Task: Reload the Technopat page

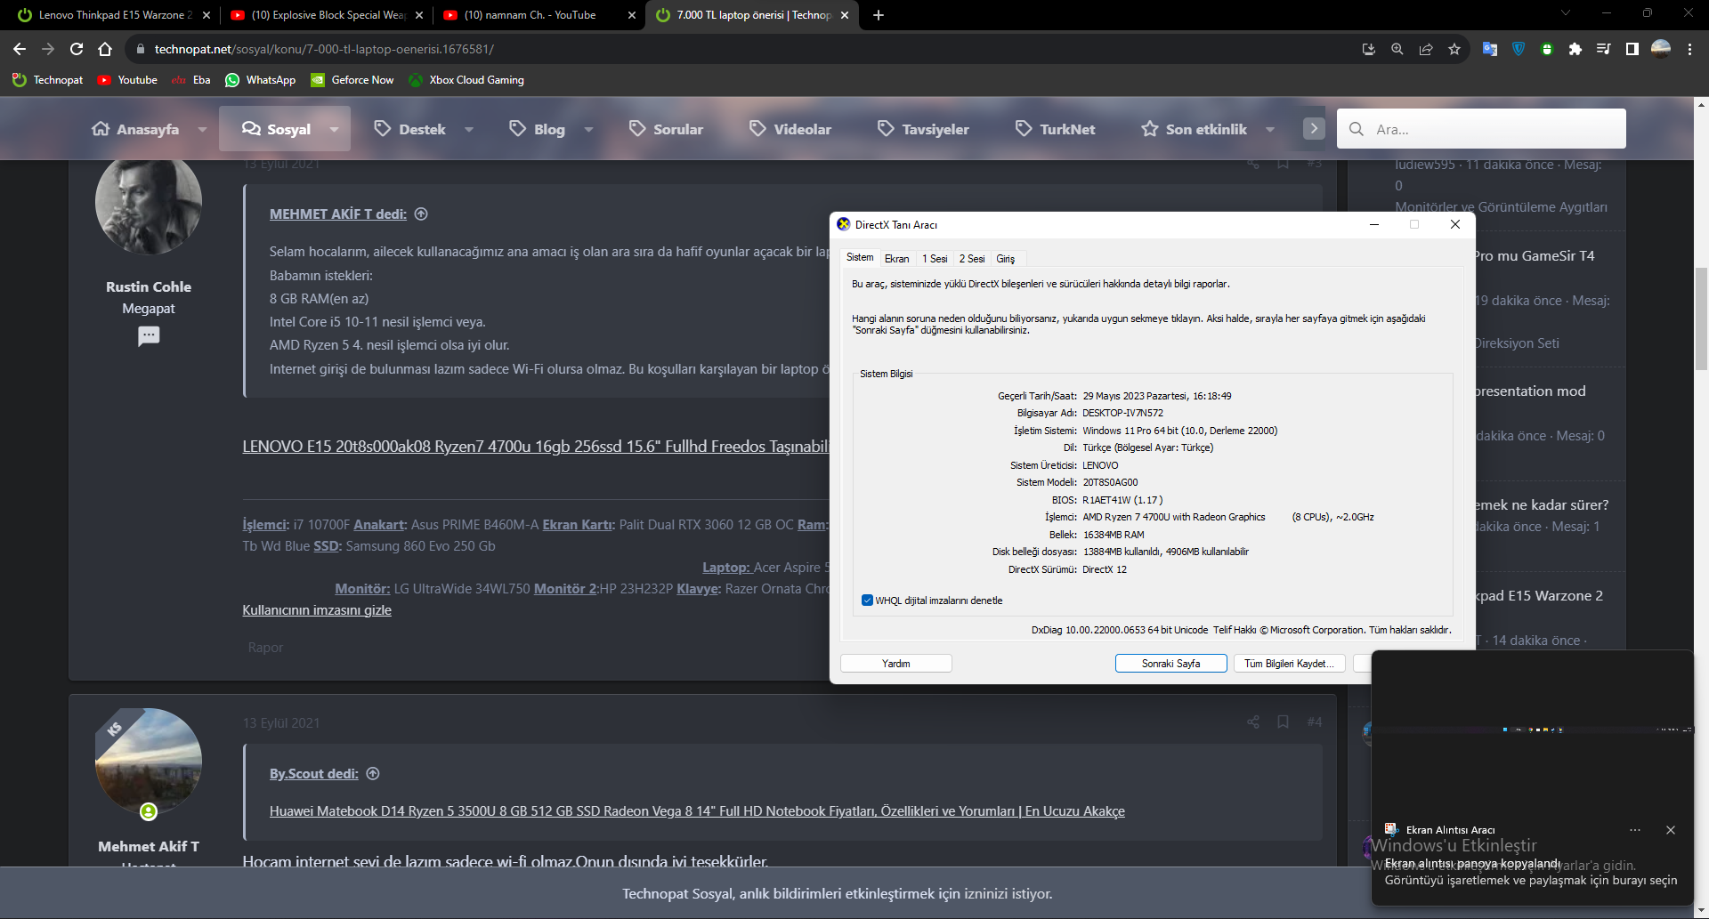Action: 77,49
